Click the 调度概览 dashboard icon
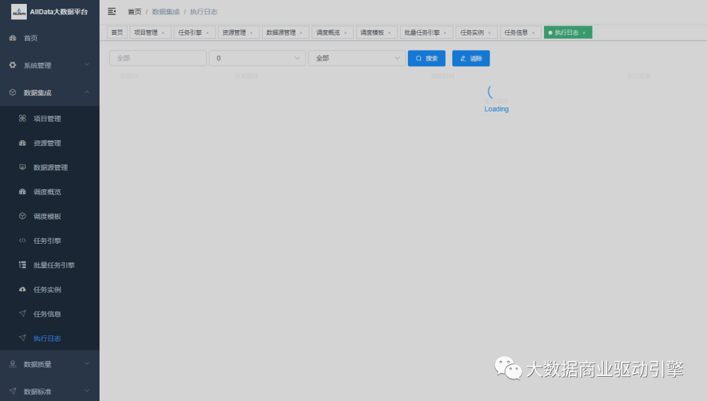 pyautogui.click(x=23, y=191)
